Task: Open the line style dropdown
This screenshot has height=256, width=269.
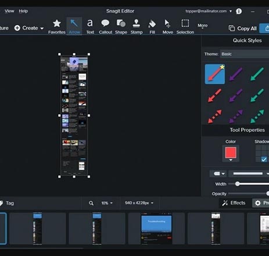Action: pyautogui.click(x=249, y=173)
